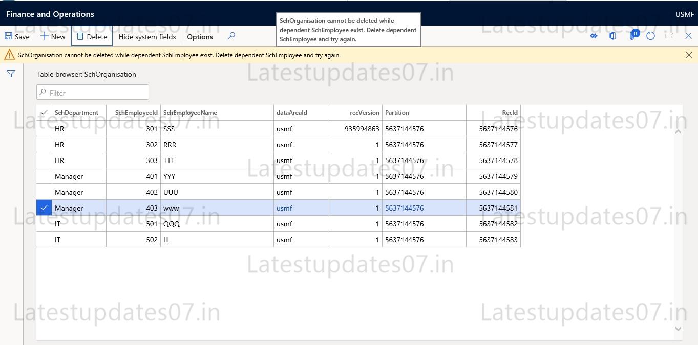Open the Options menu
The width and height of the screenshot is (698, 345).
click(199, 36)
